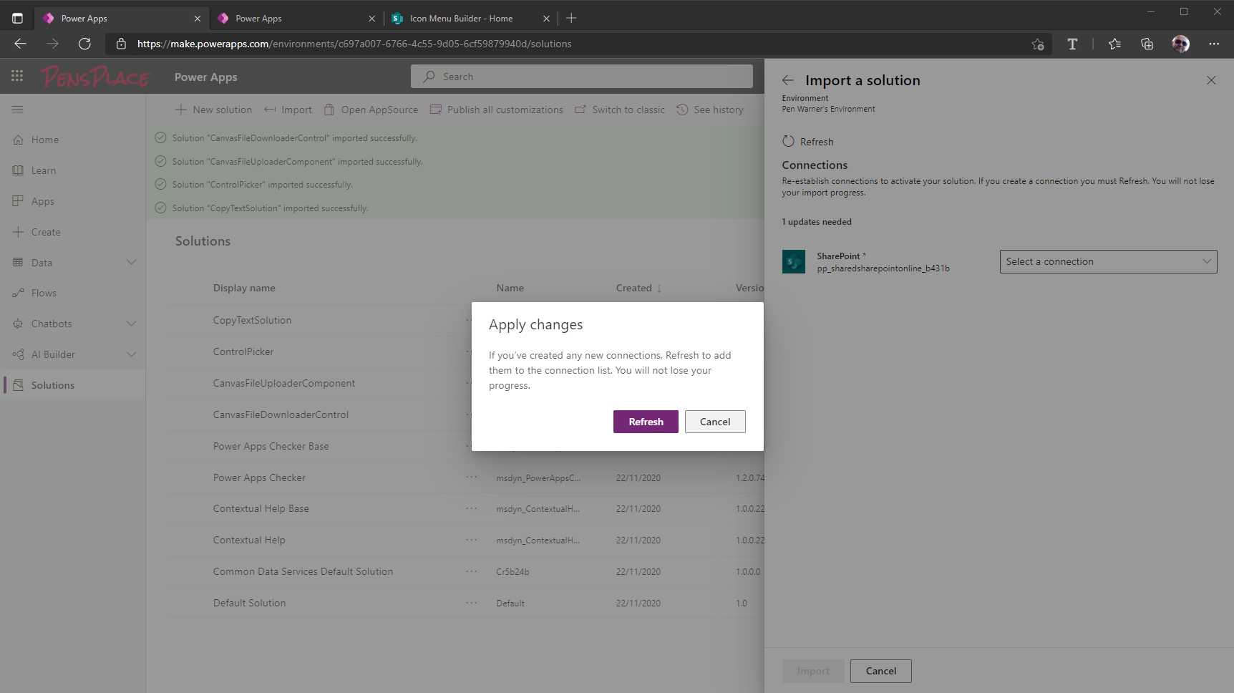The image size is (1234, 693).
Task: Click the browser back arrow
Action: click(20, 44)
